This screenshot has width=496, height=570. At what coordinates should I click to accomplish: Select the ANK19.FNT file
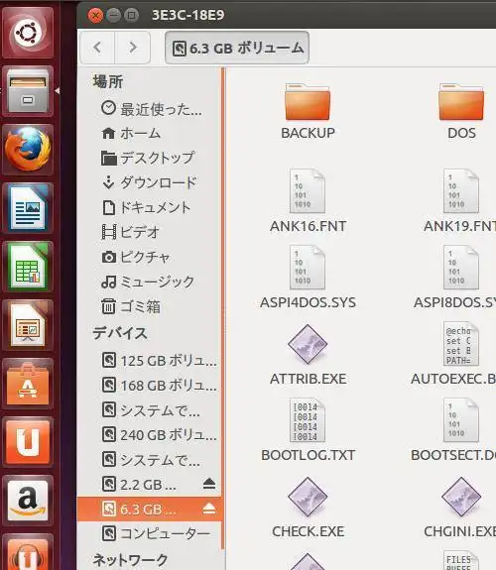click(x=460, y=200)
